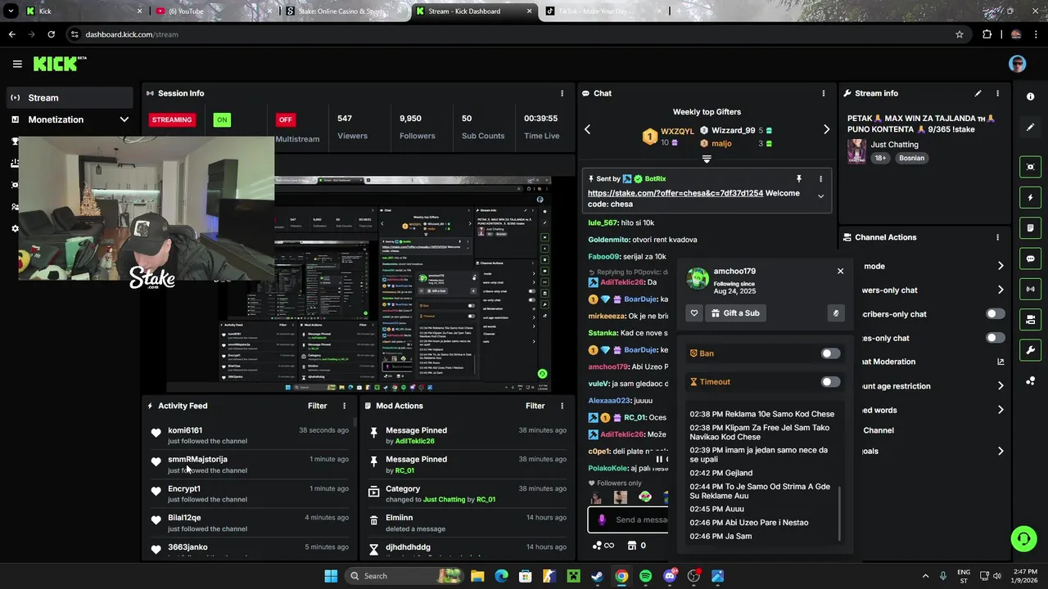The image size is (1048, 589).
Task: Toggle the green ON stream button
Action: click(221, 119)
